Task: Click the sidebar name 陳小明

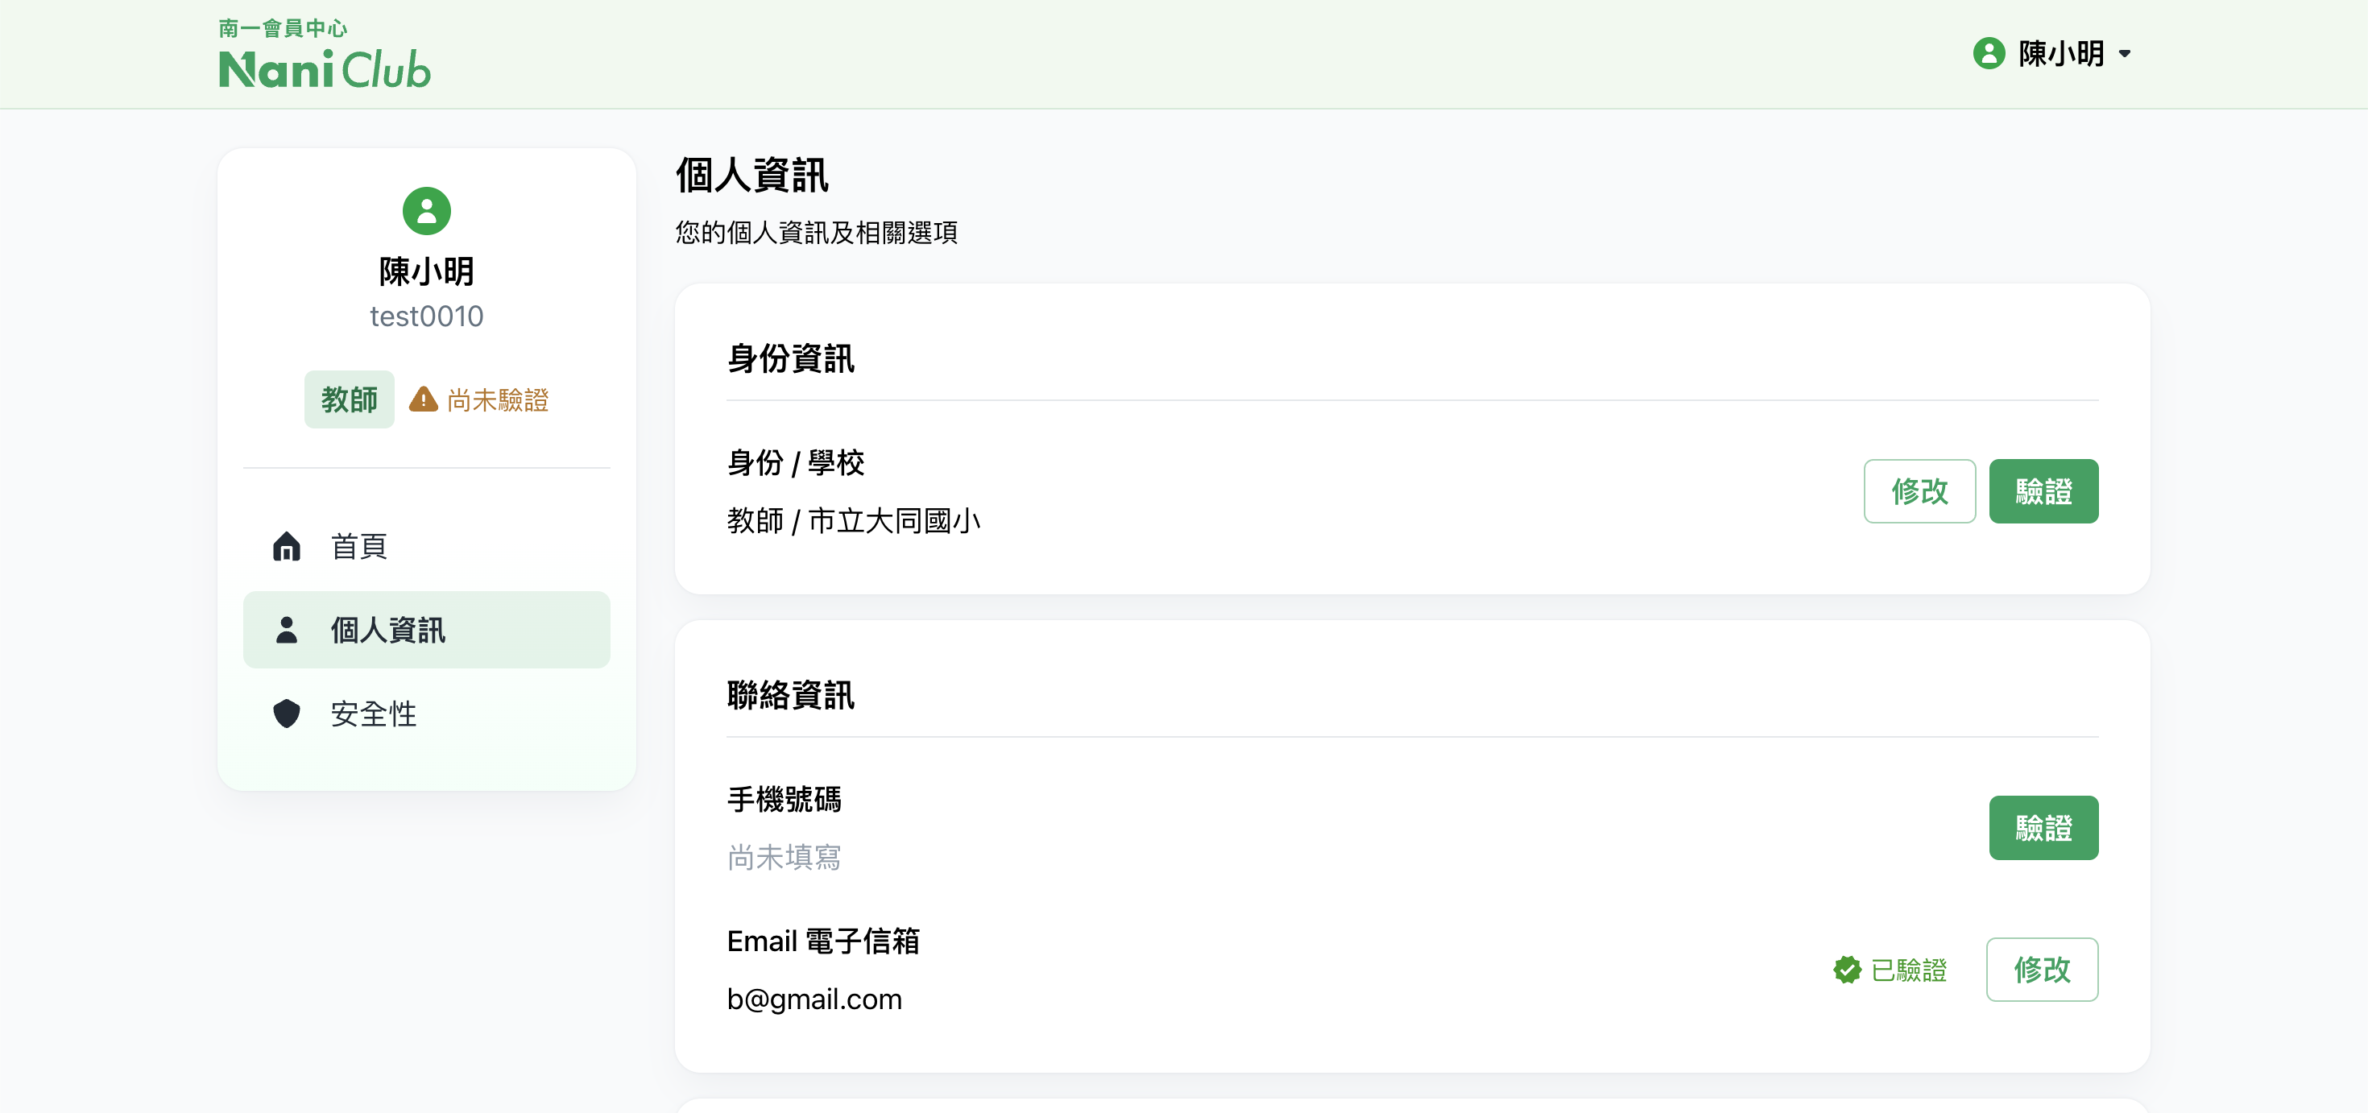Action: (427, 271)
